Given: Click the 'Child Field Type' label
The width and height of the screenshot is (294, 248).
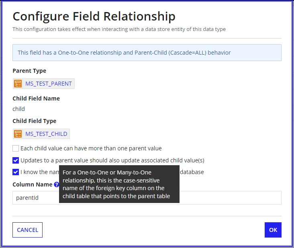Looking at the screenshot, I should [34, 121].
